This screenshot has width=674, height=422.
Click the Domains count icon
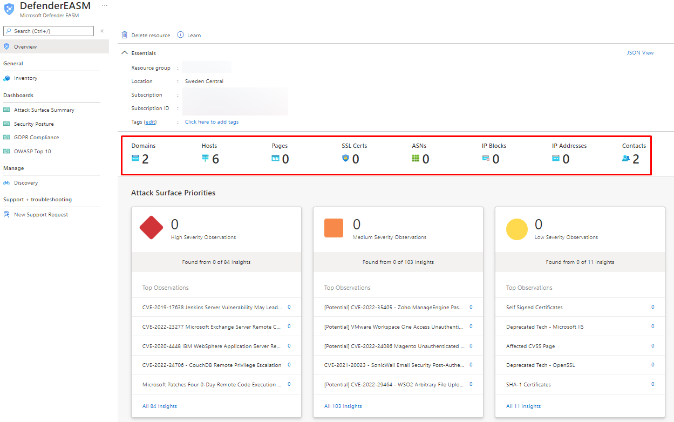pos(135,159)
